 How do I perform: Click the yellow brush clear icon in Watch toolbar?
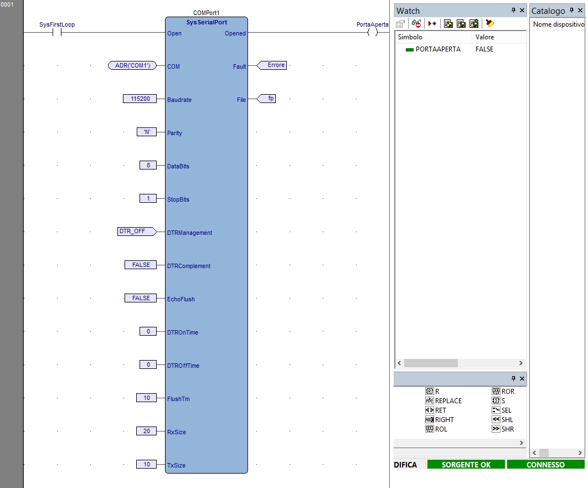click(x=490, y=24)
